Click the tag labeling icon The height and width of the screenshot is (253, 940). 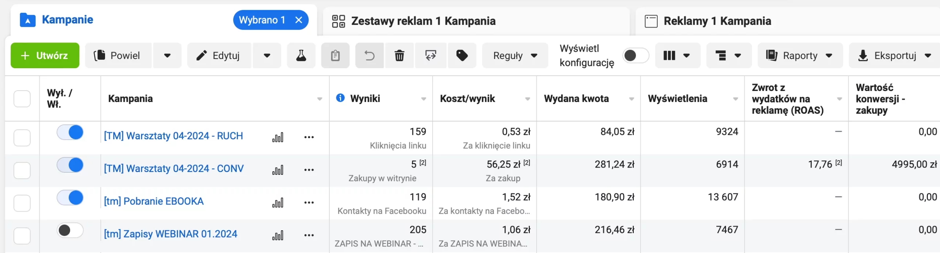coord(462,55)
